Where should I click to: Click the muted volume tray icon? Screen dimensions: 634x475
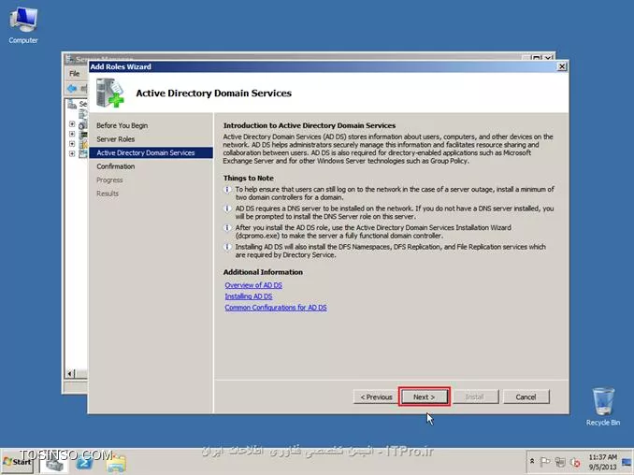tap(575, 462)
